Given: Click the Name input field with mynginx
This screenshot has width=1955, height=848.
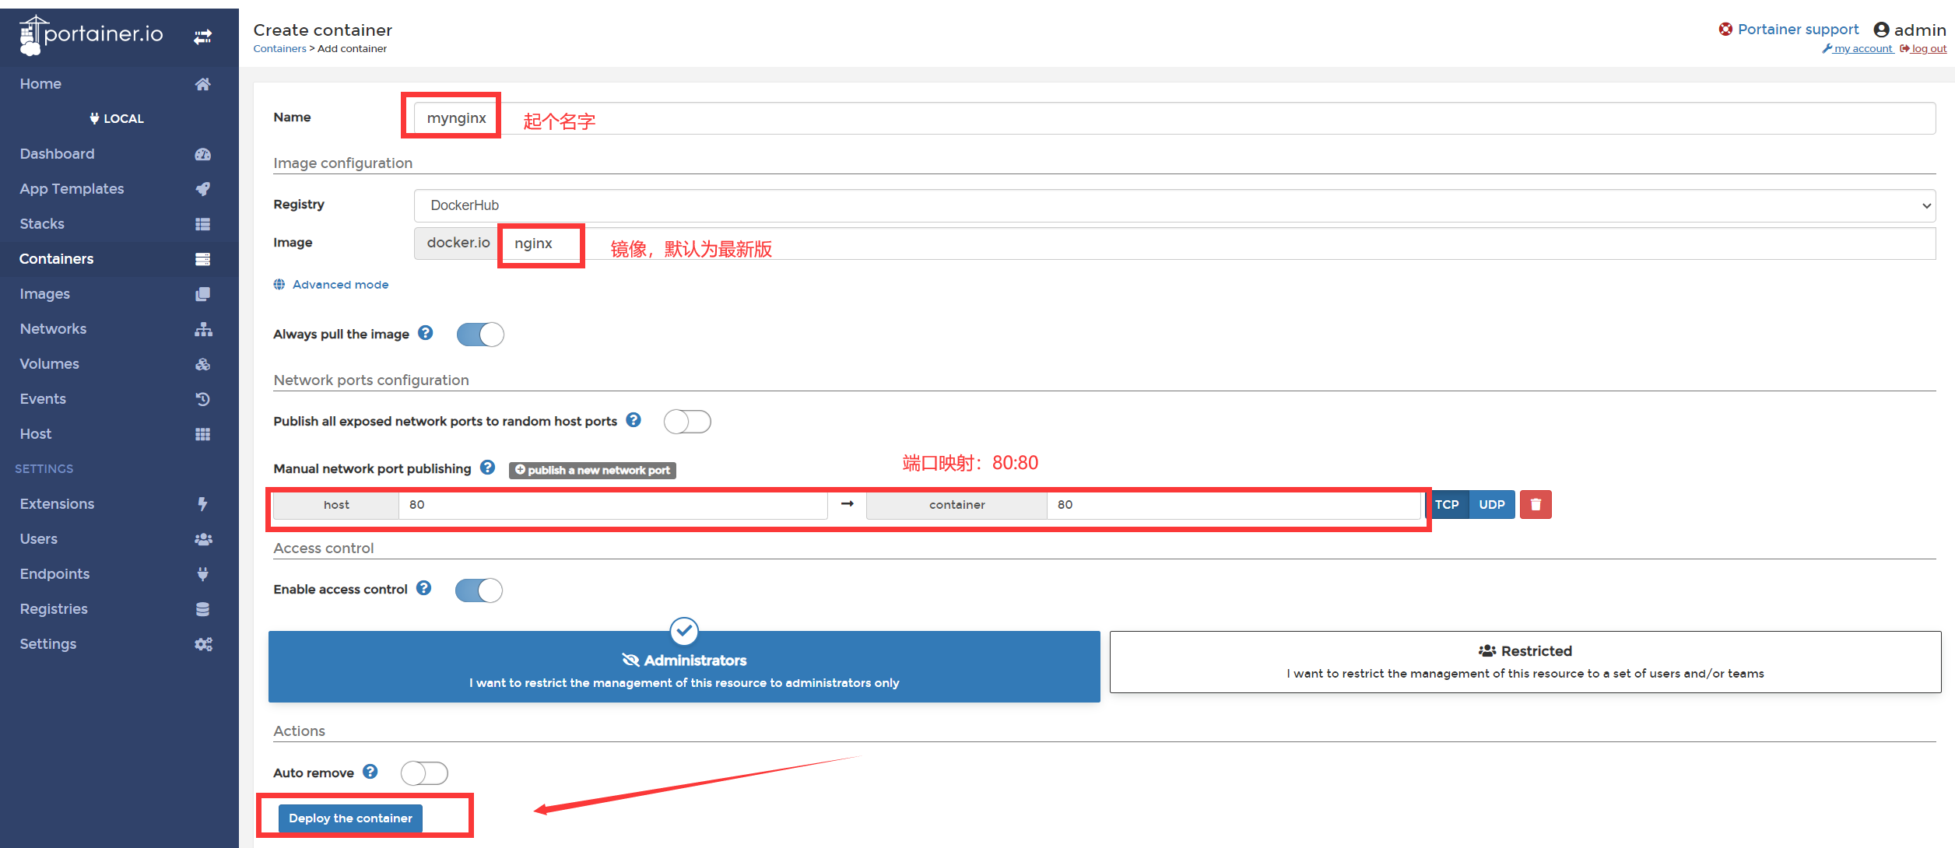Looking at the screenshot, I should [1174, 118].
